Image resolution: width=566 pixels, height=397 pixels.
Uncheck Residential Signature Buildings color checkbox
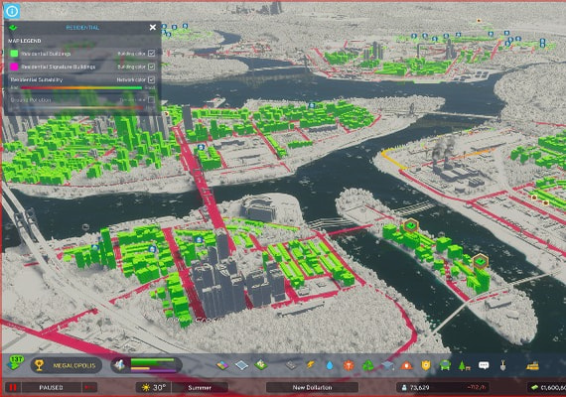click(x=151, y=66)
